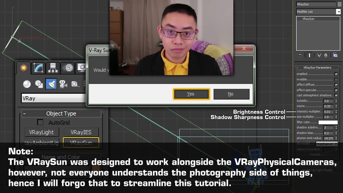Select the Cameras category icon
This screenshot has width=343, height=193.
(x=63, y=84)
